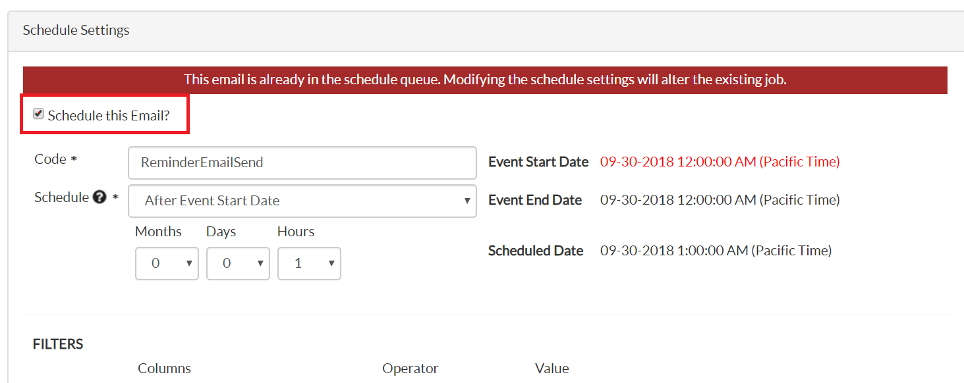The height and width of the screenshot is (383, 964).
Task: Click the help icon beside Schedule label
Action: pos(99,197)
